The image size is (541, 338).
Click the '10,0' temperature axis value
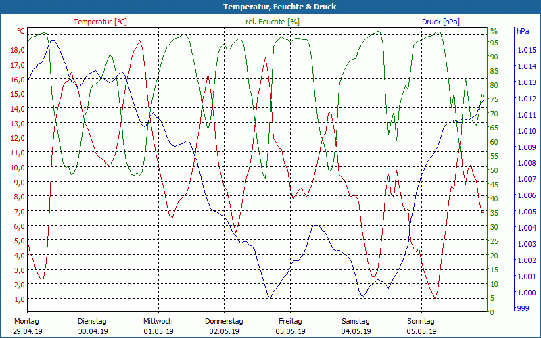[x=18, y=167]
